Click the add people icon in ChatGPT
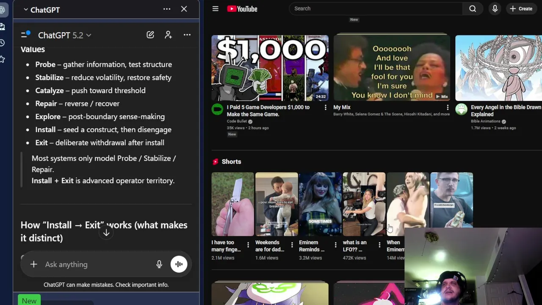Screen dimensions: 542x305 (169, 35)
